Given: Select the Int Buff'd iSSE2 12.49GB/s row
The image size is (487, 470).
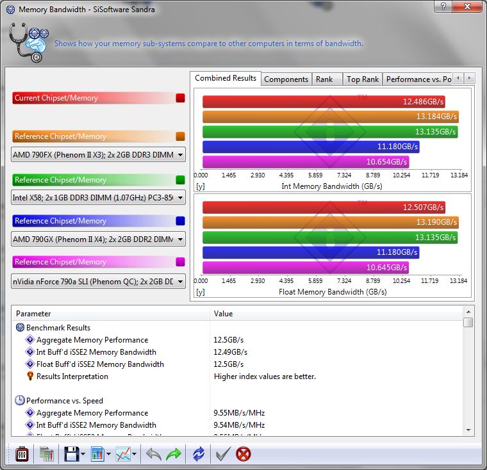Looking at the screenshot, I should coord(238,352).
